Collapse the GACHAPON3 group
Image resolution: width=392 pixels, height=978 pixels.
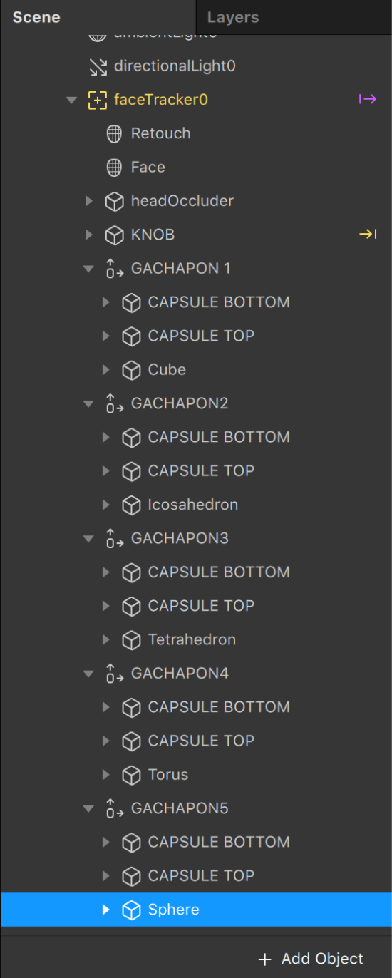(x=88, y=539)
